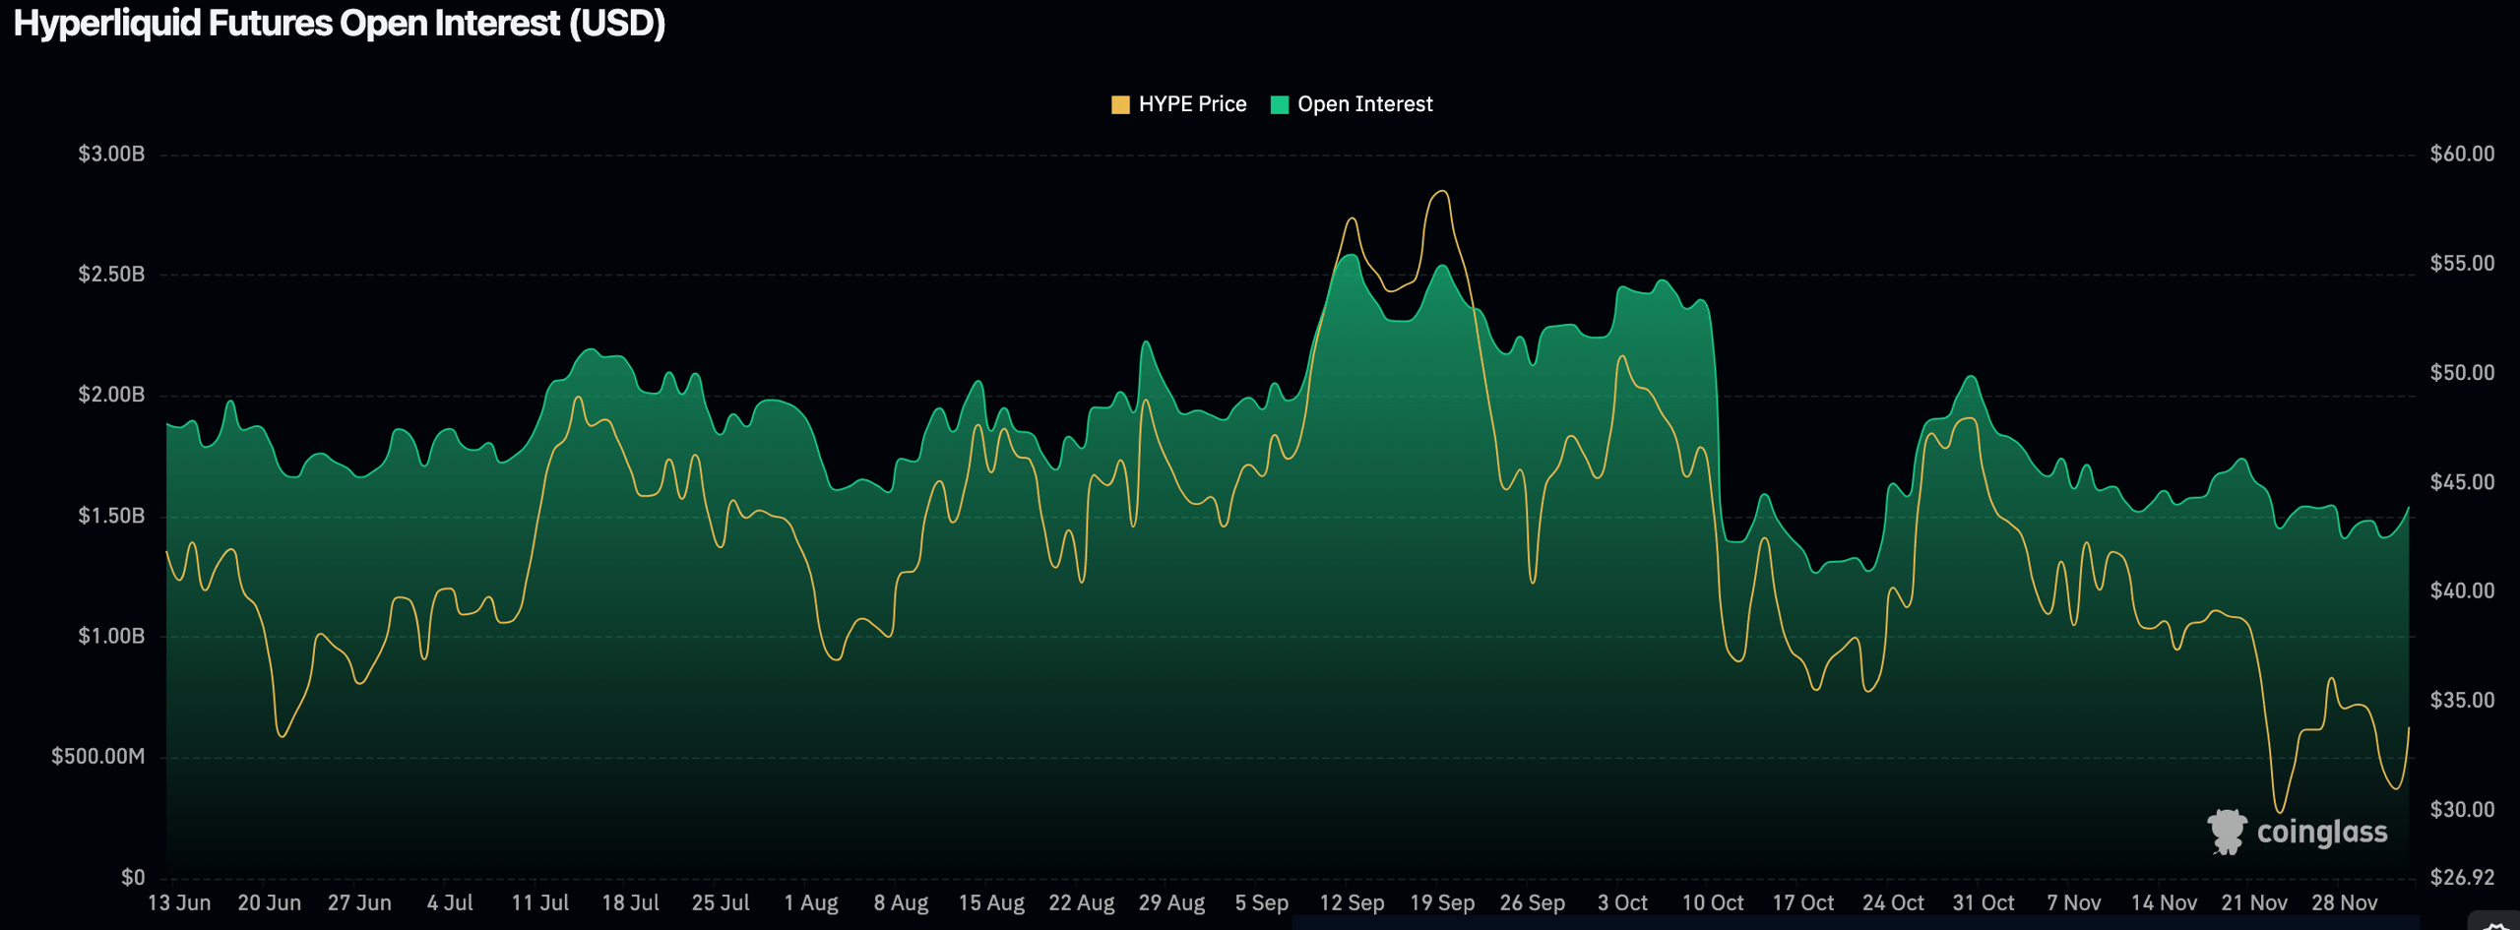The height and width of the screenshot is (930, 2520).
Task: Select the 13 Jun date axis label
Action: (181, 902)
